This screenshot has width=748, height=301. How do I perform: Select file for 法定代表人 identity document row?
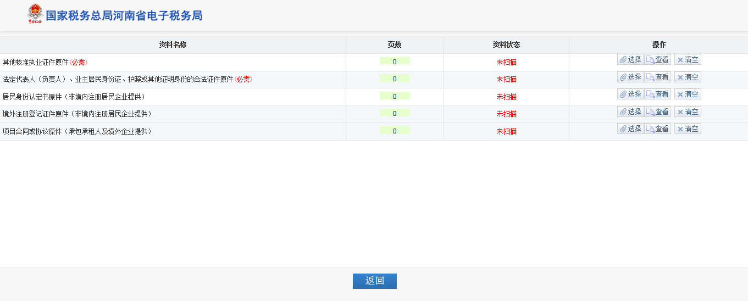tap(630, 77)
